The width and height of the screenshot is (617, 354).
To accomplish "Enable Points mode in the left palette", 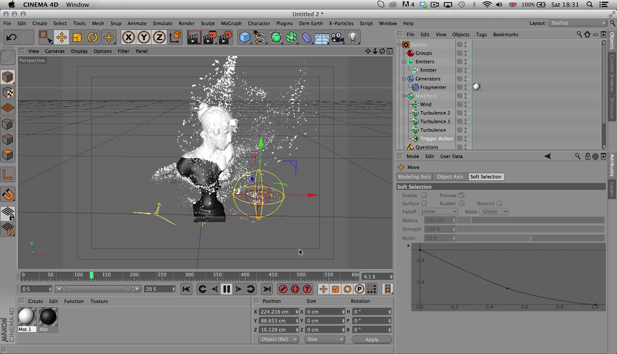I will coord(8,124).
